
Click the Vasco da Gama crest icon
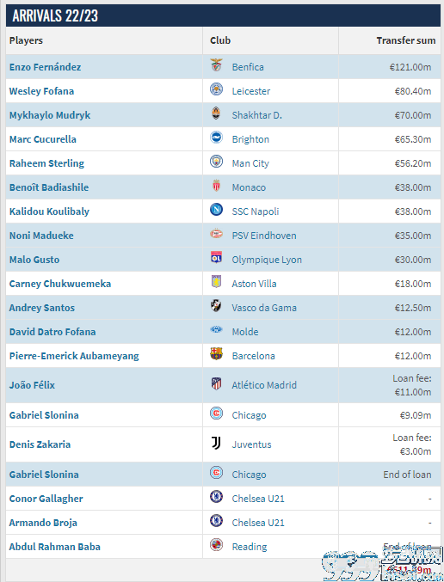(x=216, y=306)
